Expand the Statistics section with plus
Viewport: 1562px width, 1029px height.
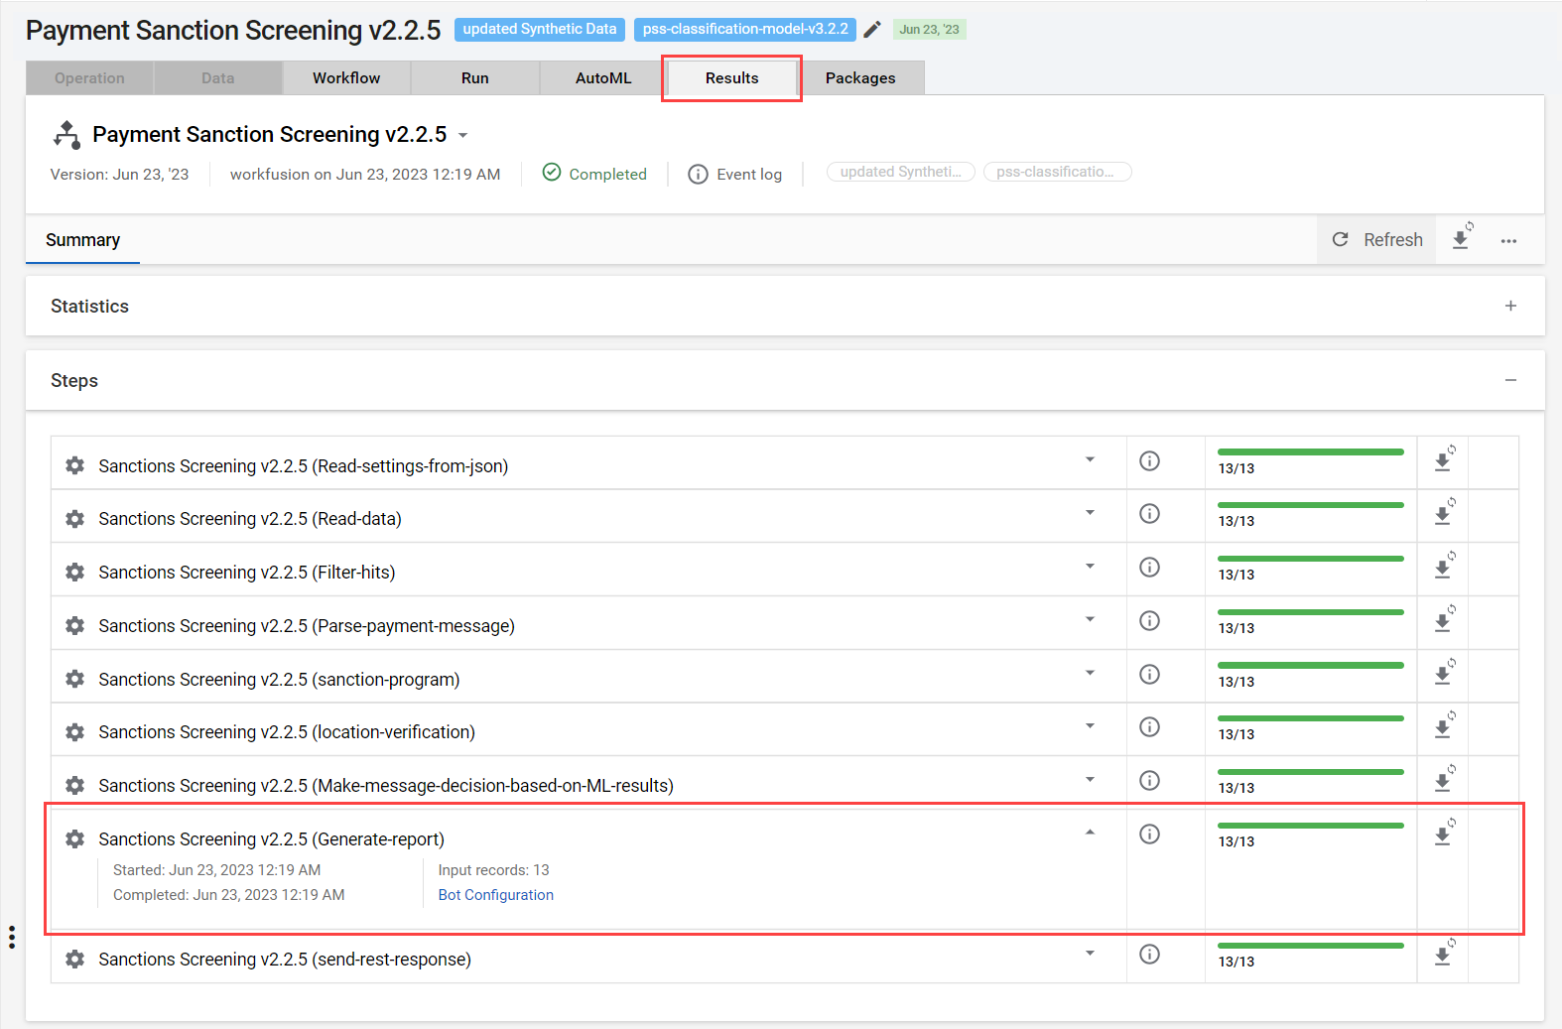pyautogui.click(x=1510, y=306)
